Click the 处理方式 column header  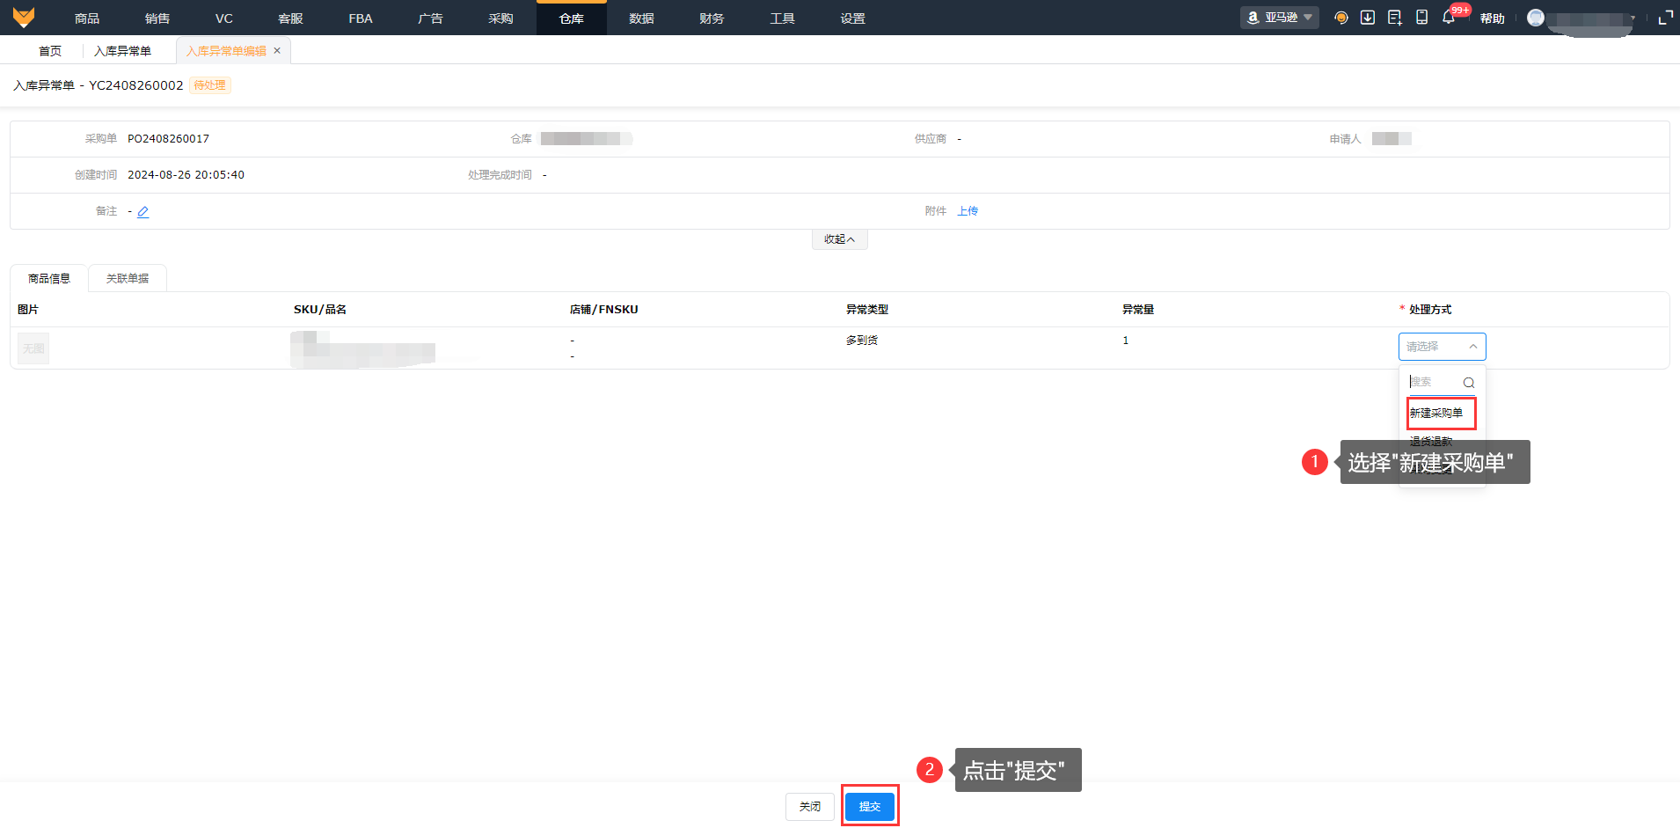coord(1430,310)
